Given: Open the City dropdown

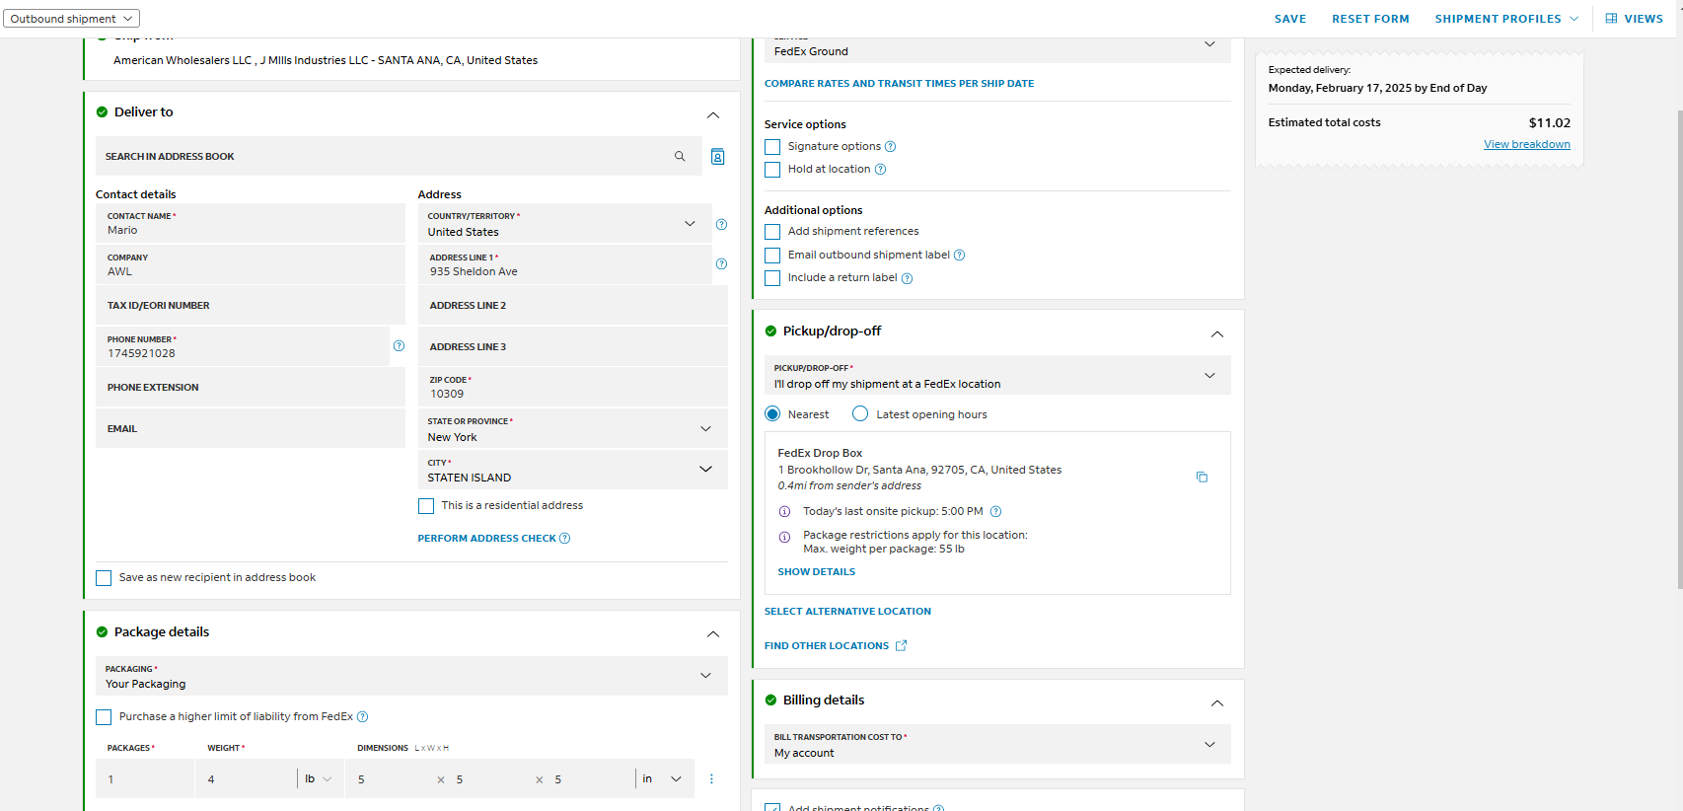Looking at the screenshot, I should click(572, 470).
